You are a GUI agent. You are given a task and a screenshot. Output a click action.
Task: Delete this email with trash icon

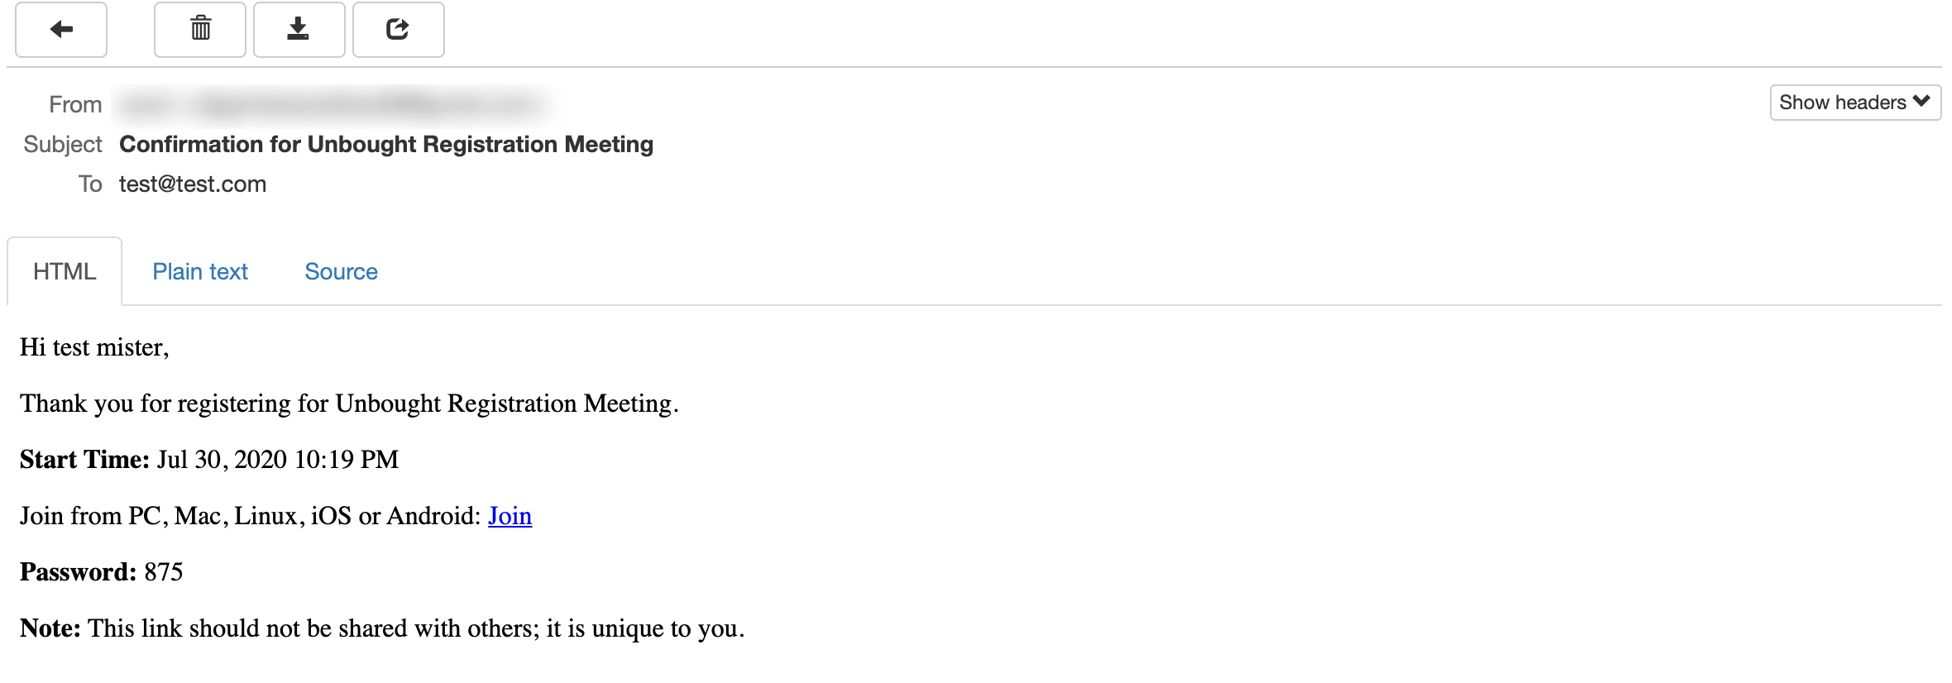coord(200,30)
